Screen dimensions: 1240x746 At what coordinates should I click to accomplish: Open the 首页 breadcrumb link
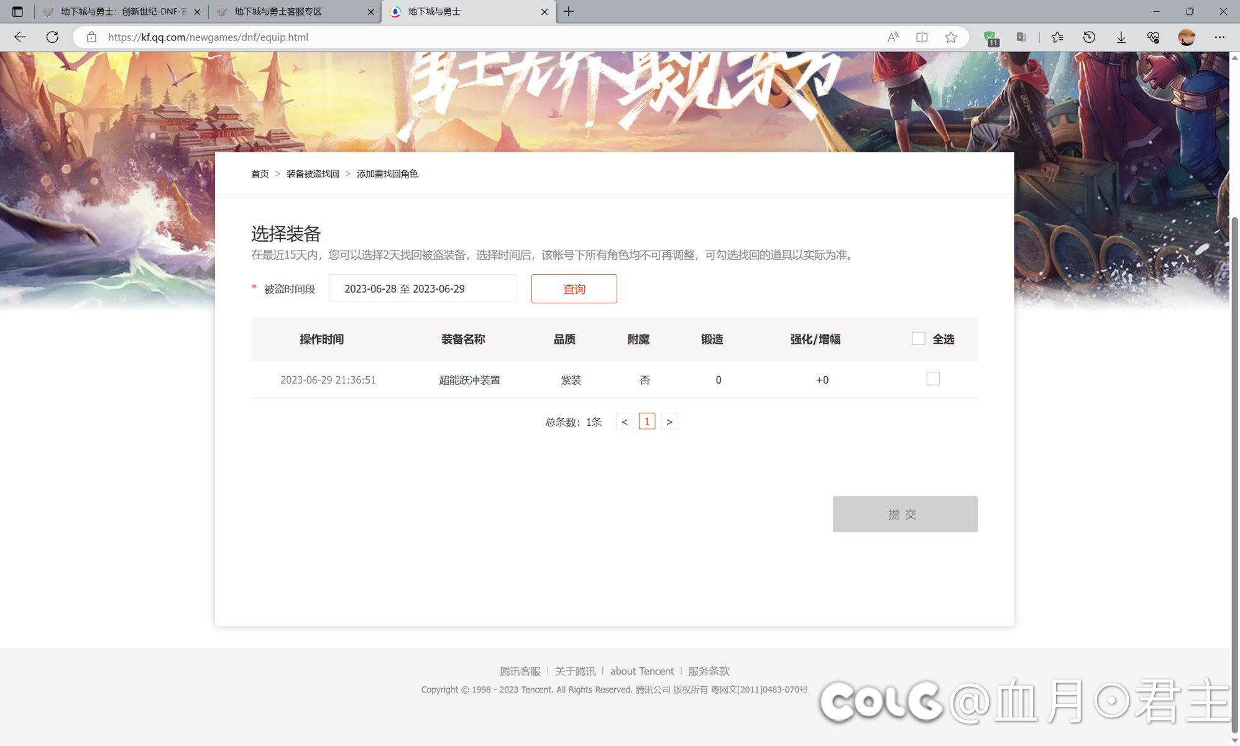pyautogui.click(x=260, y=174)
